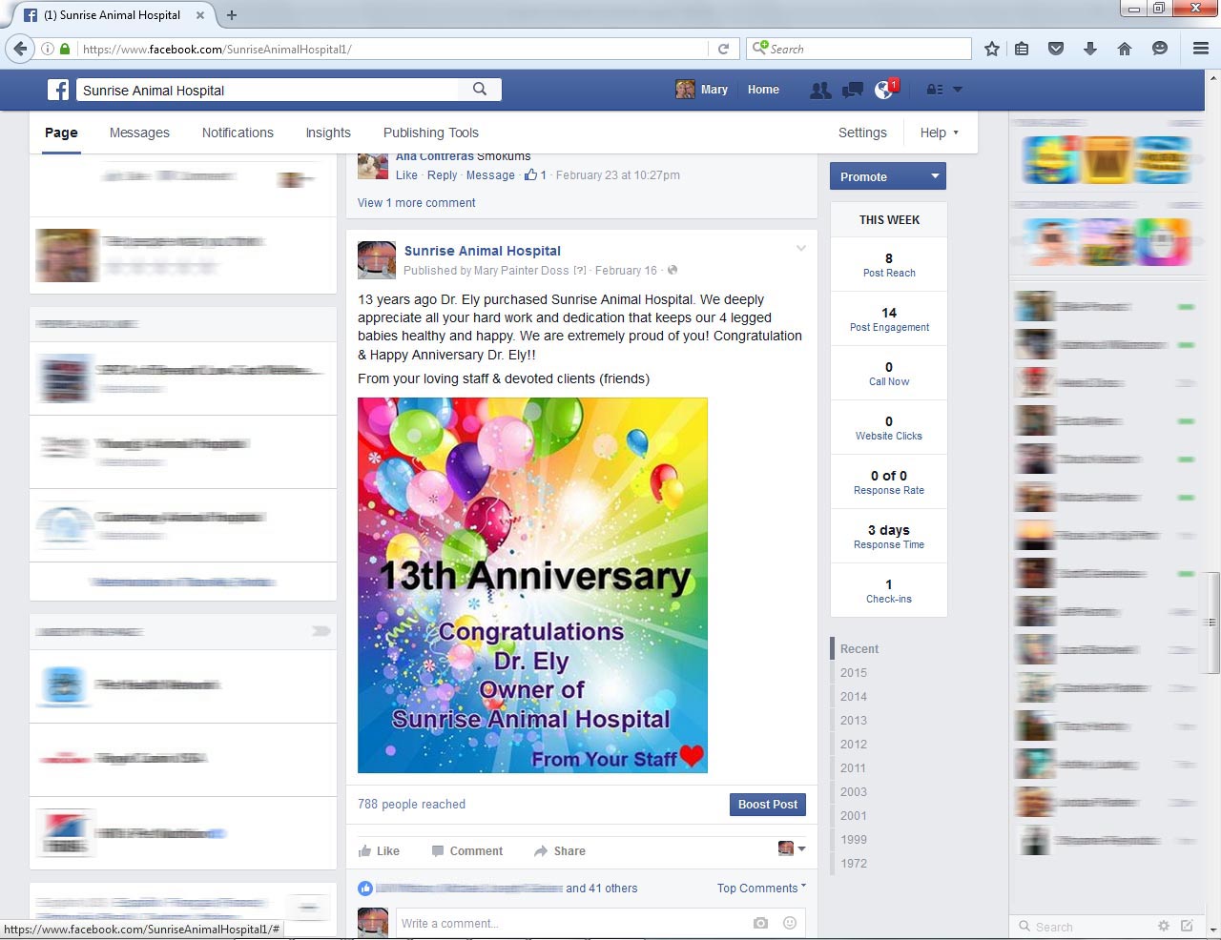The width and height of the screenshot is (1221, 940).
Task: Open the page Settings tab
Action: click(x=862, y=133)
